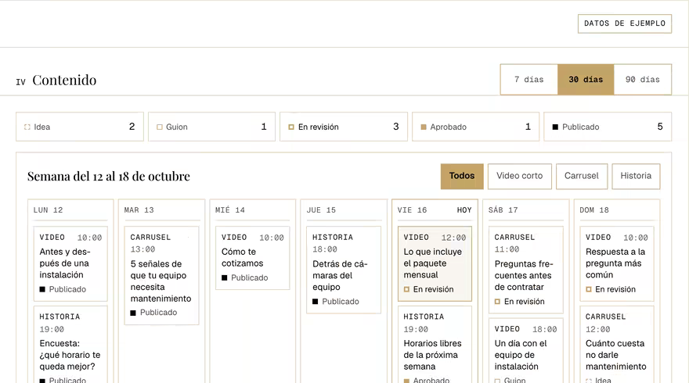
Task: Click the 18:00 time on Saturday video
Action: (545, 330)
